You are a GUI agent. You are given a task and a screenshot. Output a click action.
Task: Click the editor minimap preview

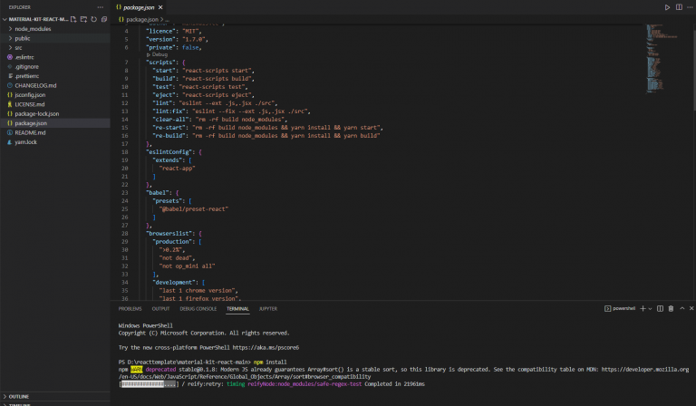[662, 59]
